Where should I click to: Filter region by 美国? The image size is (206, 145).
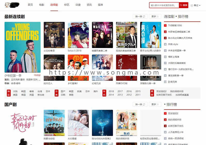15,95
